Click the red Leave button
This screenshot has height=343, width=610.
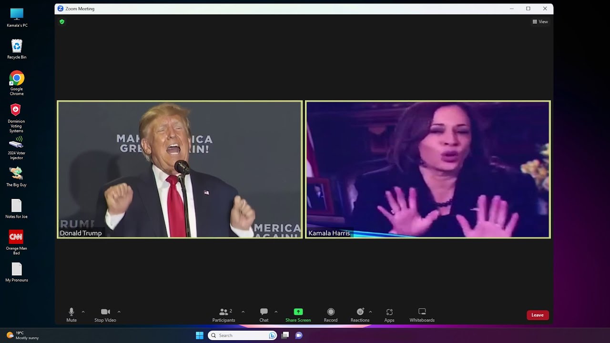click(538, 315)
